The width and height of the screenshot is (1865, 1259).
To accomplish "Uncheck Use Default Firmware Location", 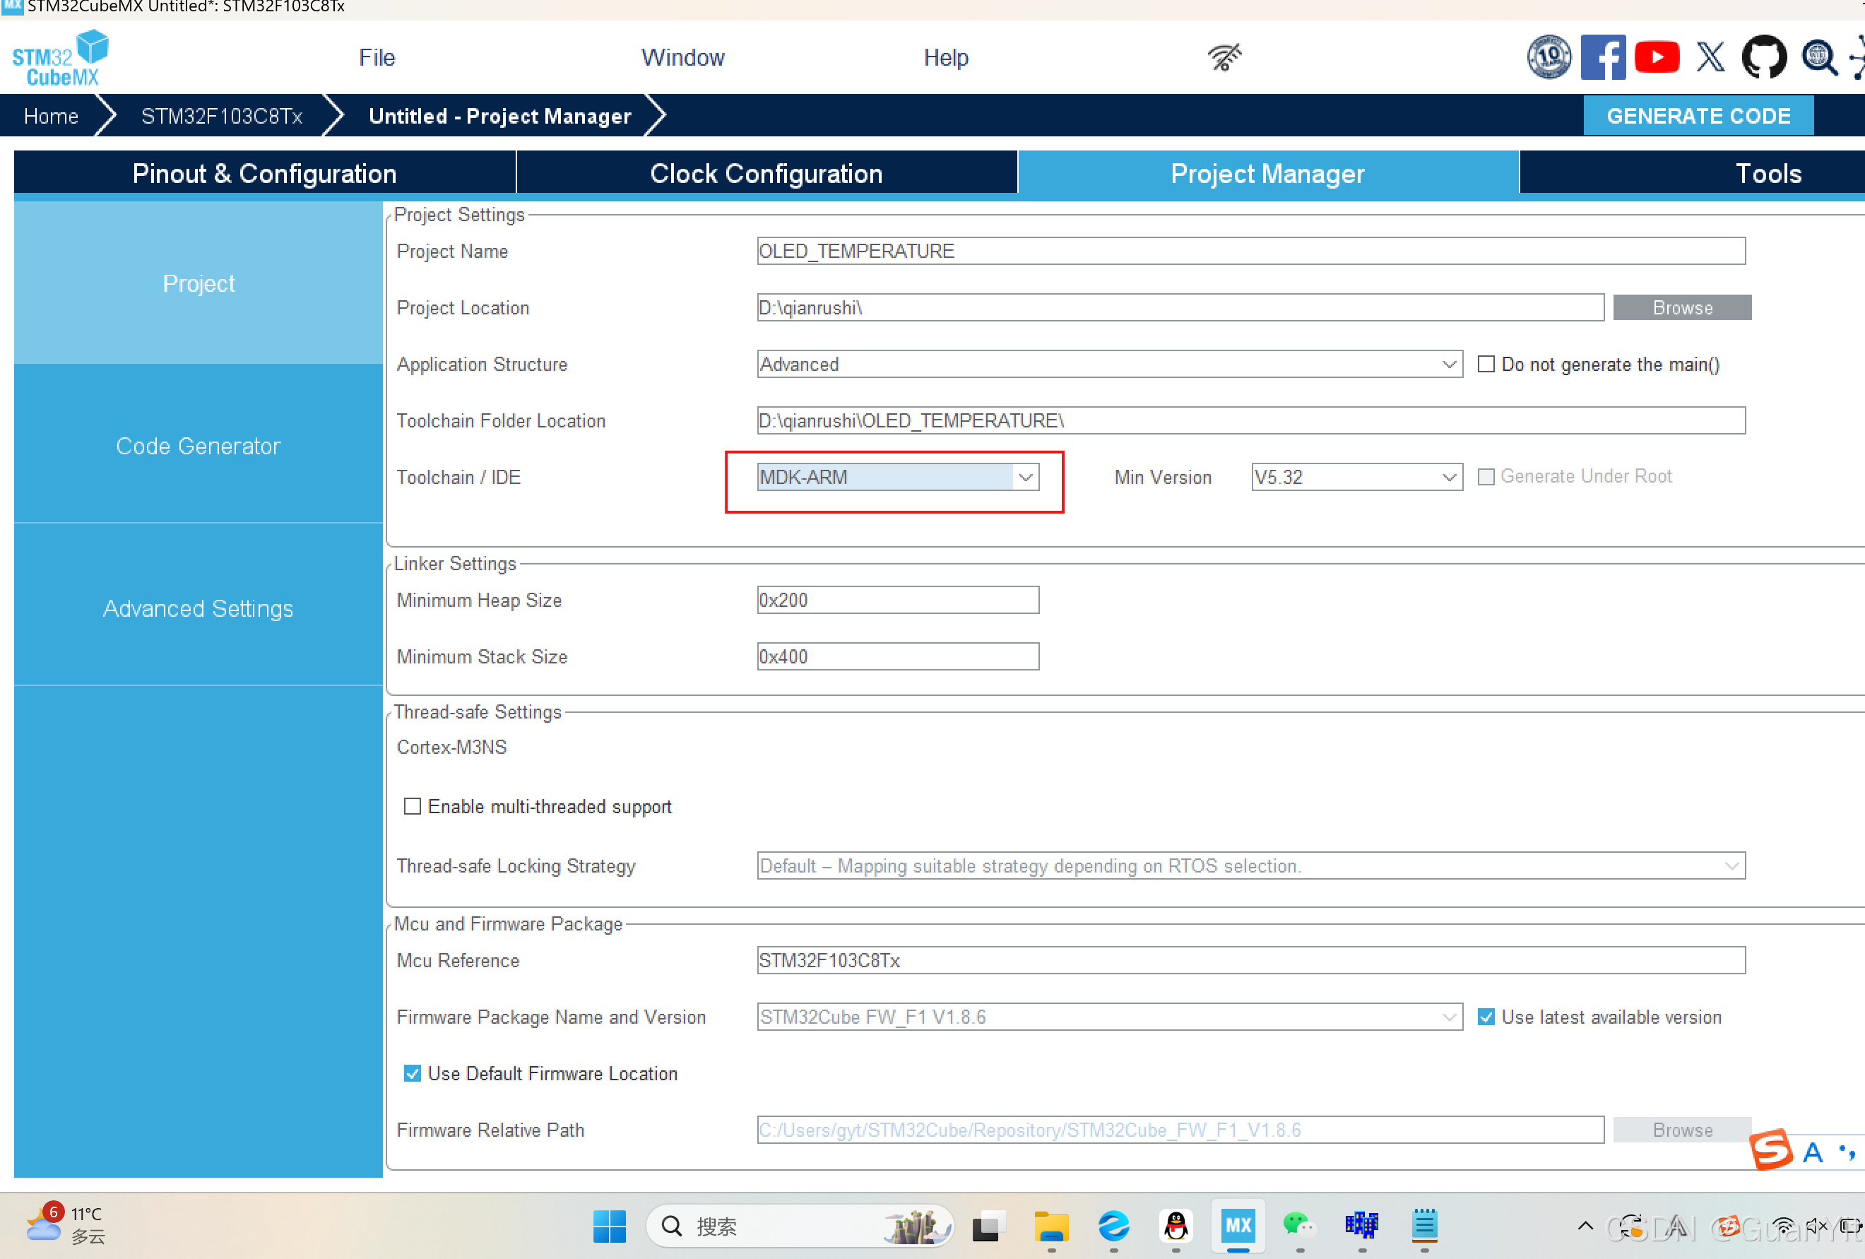I will 413,1074.
